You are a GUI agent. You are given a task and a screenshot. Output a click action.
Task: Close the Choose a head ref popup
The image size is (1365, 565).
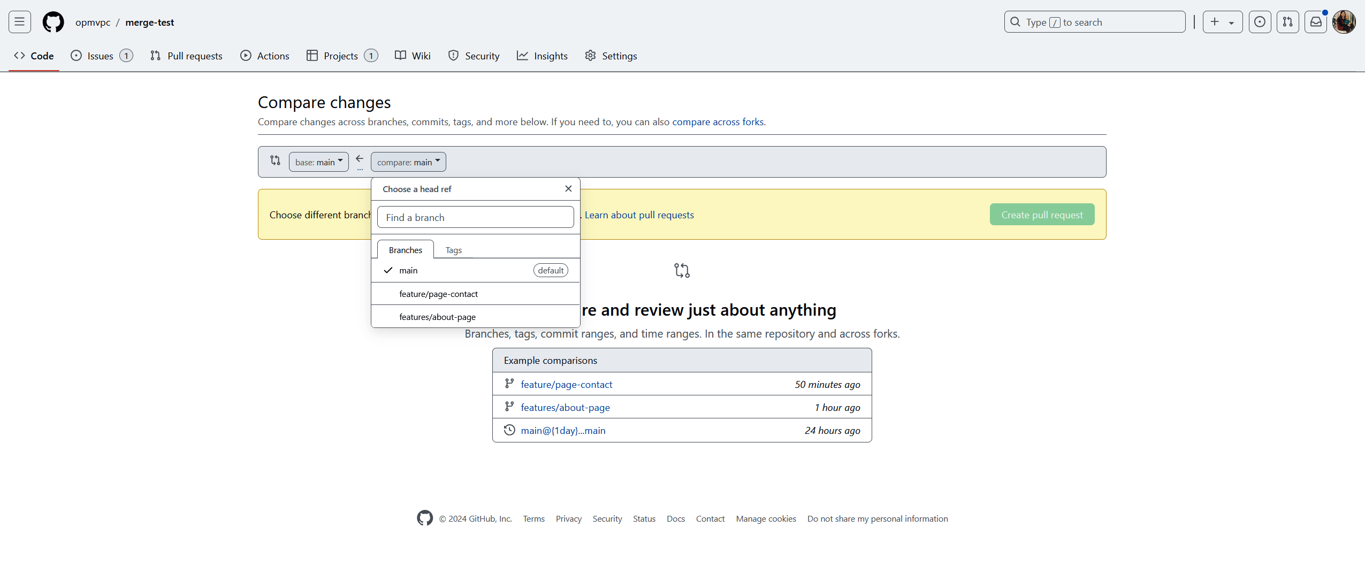point(568,188)
